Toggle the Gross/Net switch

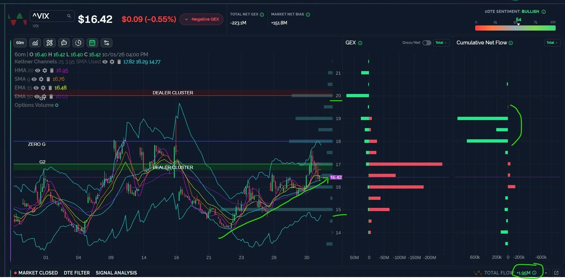(427, 43)
